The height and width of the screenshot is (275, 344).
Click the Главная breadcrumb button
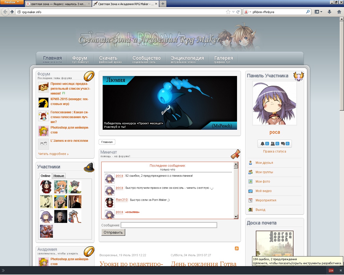click(107, 142)
